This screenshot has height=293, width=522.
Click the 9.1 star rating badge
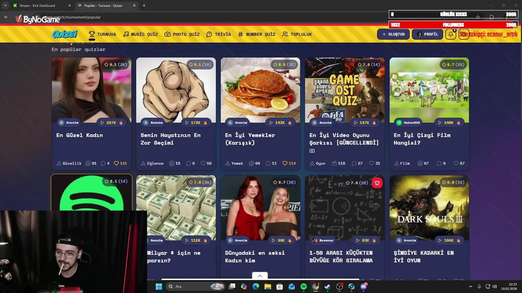click(115, 65)
